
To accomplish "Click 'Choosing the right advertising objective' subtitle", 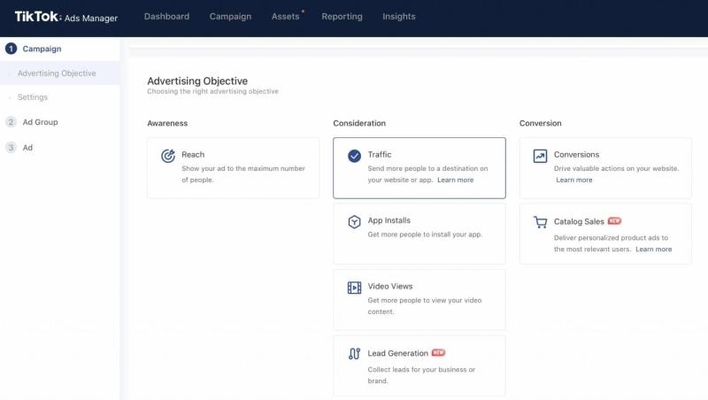I will pos(212,91).
